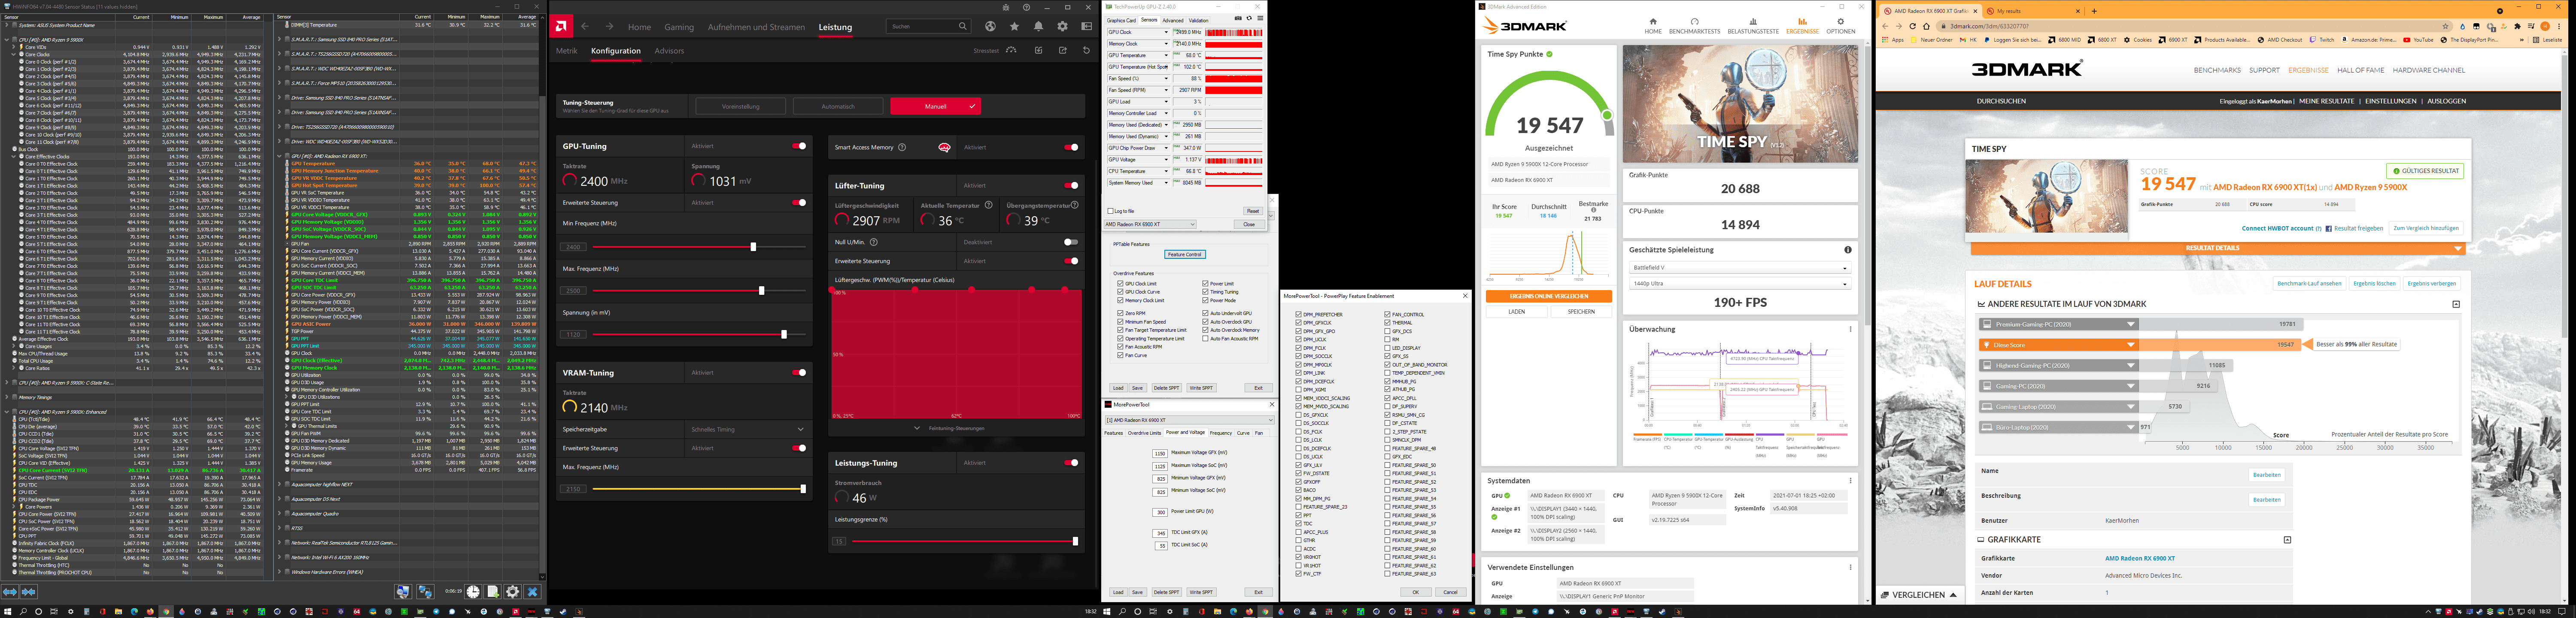Screen dimensions: 2576x618
Task: Go back using AMD Software's back arrow
Action: (585, 27)
